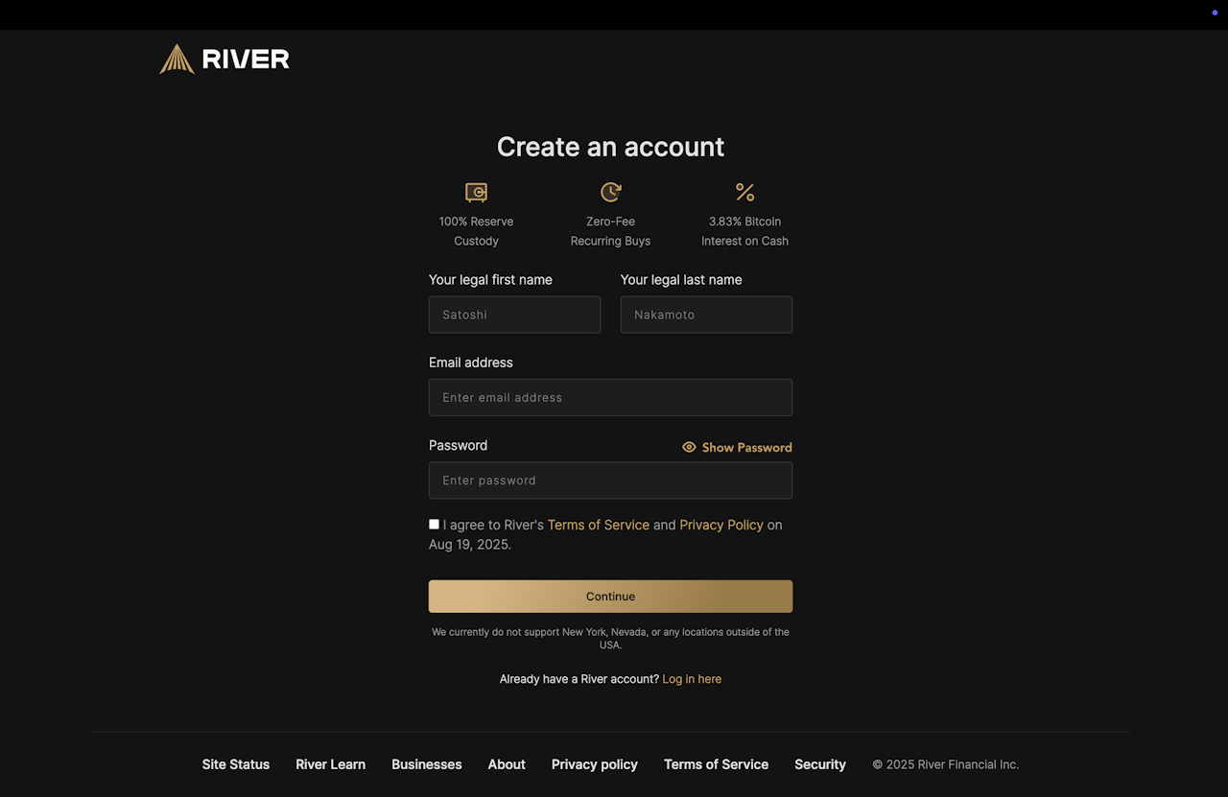
Task: Go to About in the footer
Action: click(x=507, y=764)
